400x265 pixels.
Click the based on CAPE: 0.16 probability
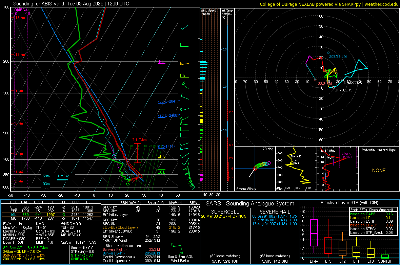point(372,214)
